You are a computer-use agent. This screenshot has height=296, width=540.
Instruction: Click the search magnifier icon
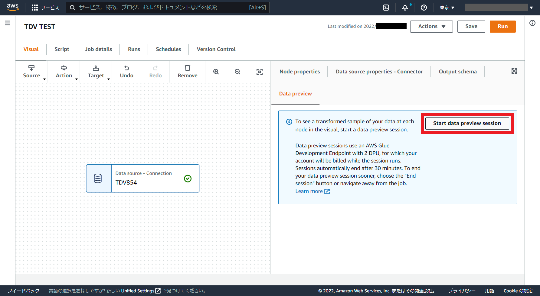pyautogui.click(x=73, y=8)
